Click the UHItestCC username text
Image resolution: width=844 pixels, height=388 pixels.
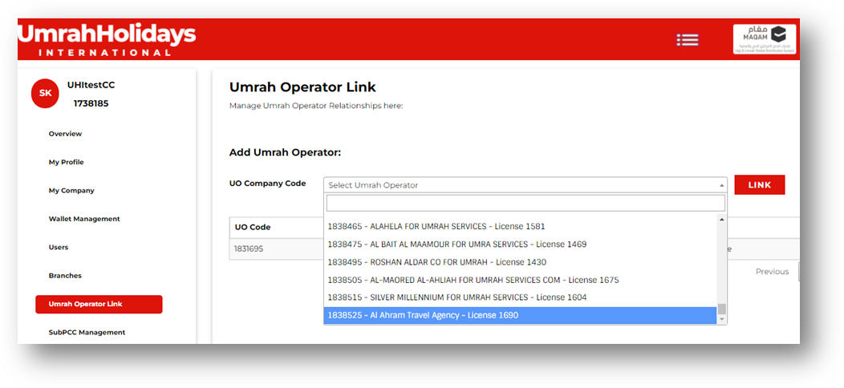click(x=91, y=85)
